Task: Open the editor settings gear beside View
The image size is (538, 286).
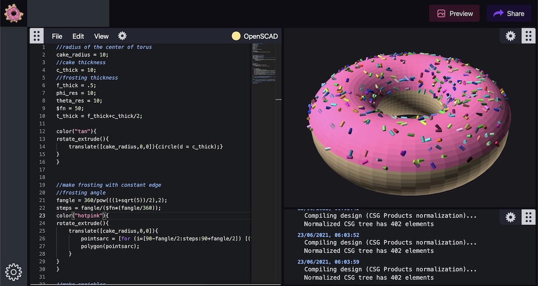Action: [x=122, y=36]
